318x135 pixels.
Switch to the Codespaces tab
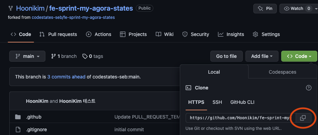pyautogui.click(x=282, y=72)
